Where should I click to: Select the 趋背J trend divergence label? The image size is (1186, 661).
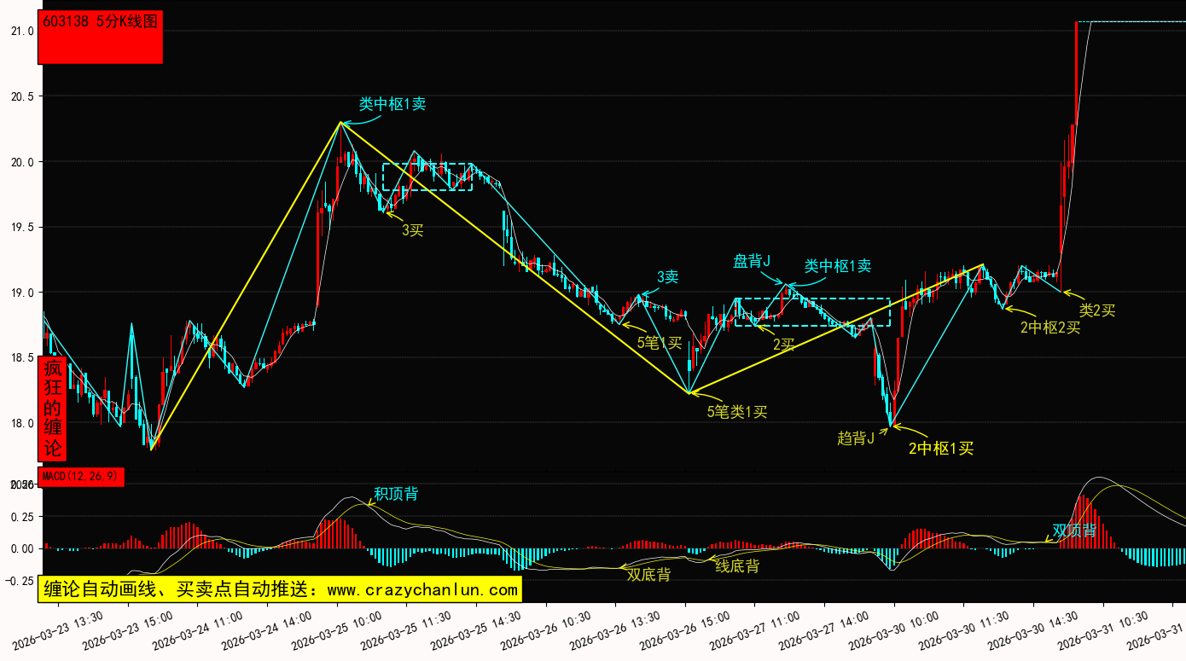click(x=856, y=438)
